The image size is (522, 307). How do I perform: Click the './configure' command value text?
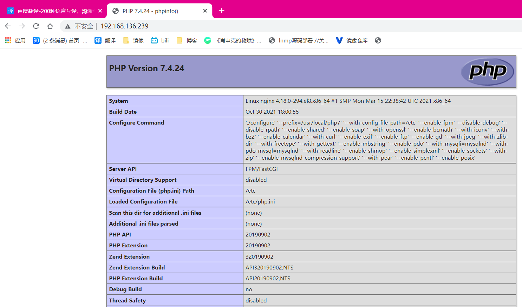coord(377,140)
